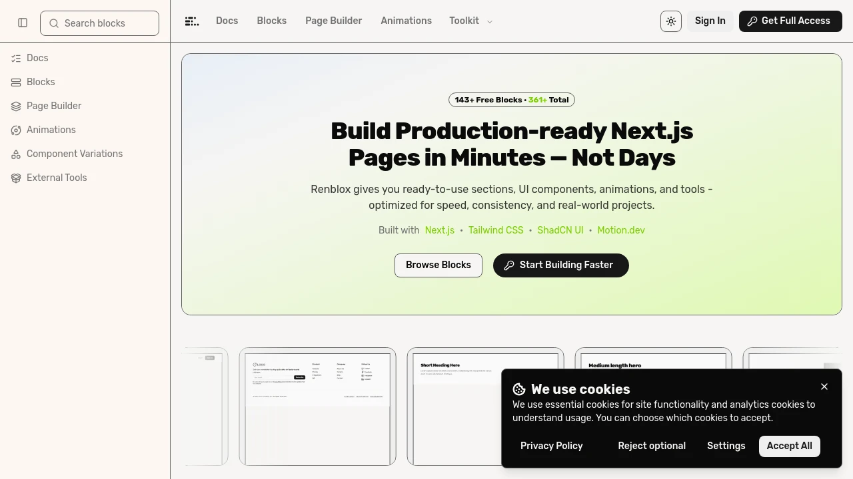Focus the Search blocks input field

coord(99,23)
